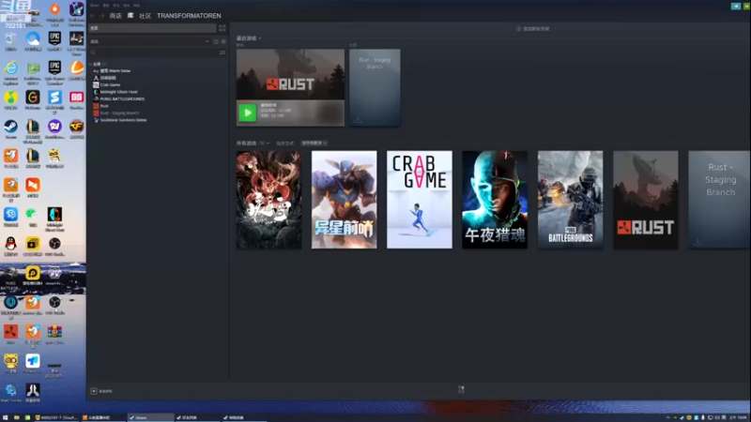751x422 pixels.
Task: Click the library home bar
Action: 152,28
